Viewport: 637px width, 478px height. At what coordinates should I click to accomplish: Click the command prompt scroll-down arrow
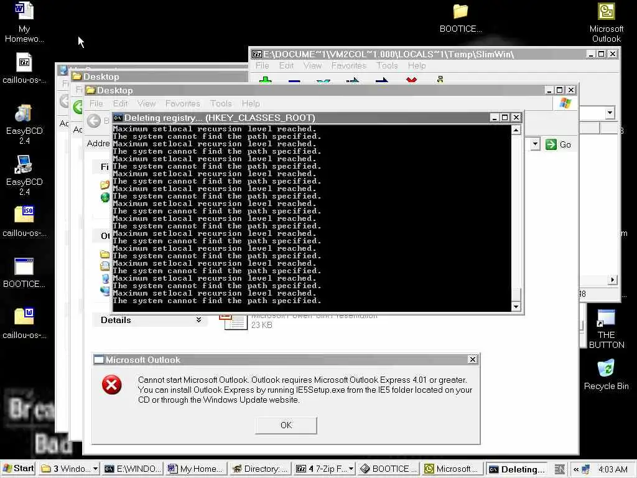pos(516,307)
